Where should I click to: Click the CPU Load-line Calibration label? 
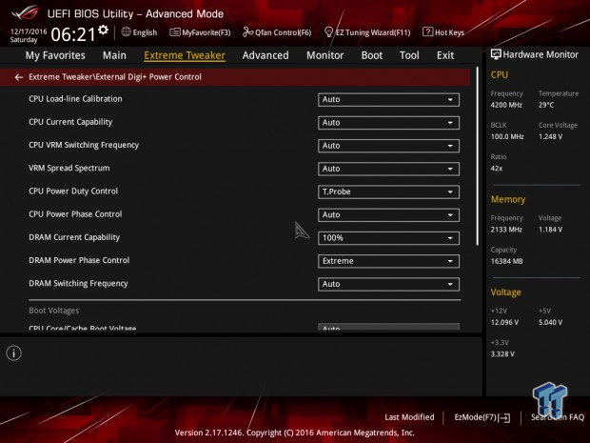75,99
